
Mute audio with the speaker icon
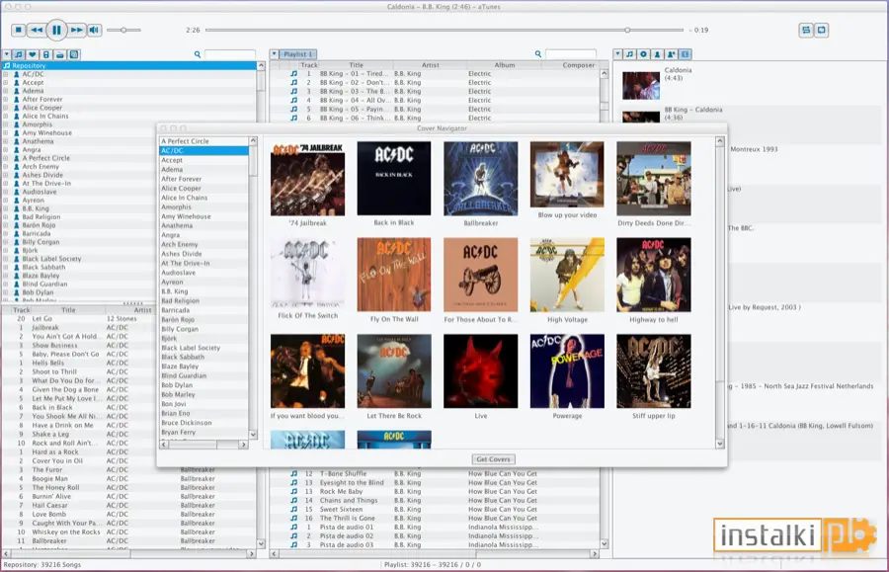[x=95, y=30]
